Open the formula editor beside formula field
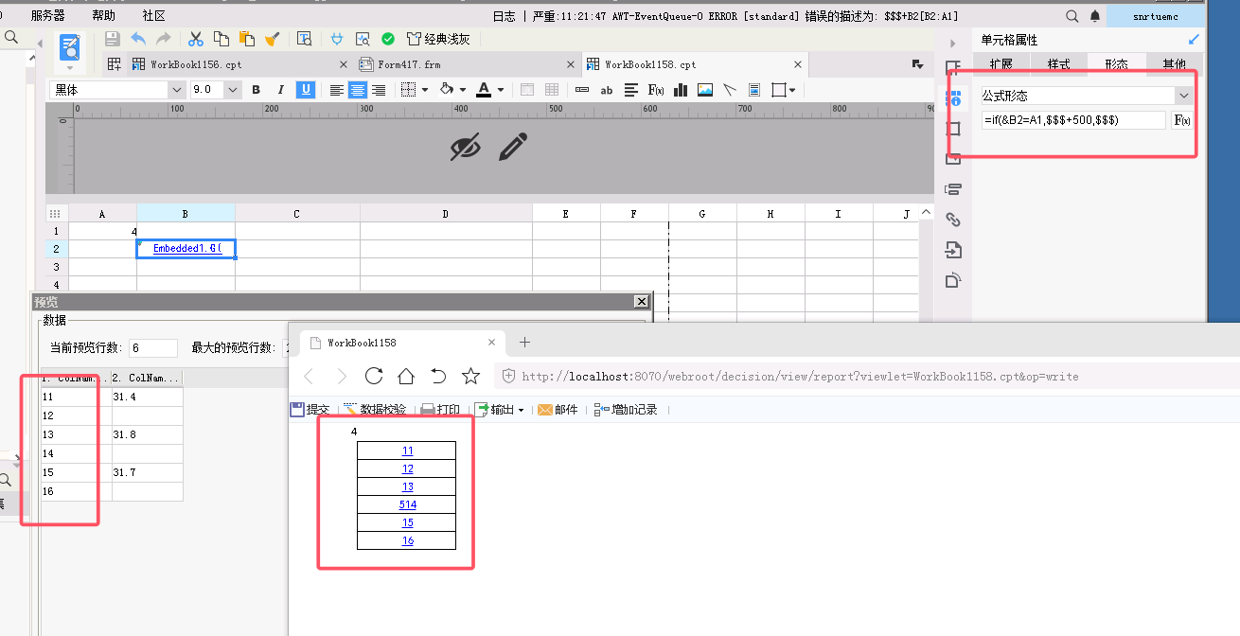Viewport: 1240px width, 636px height. point(1181,120)
